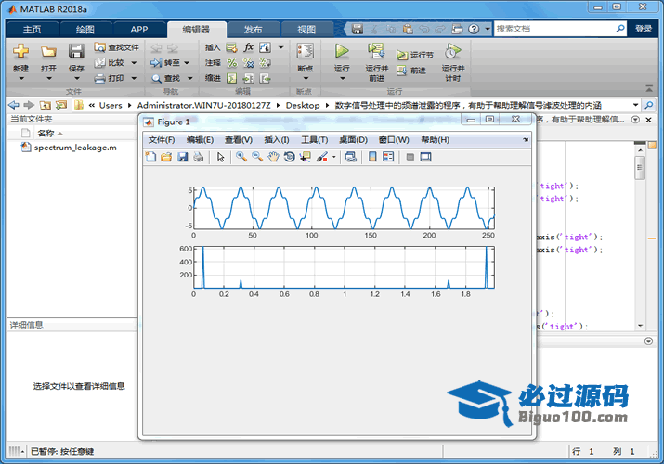Switch to the 绘图 (Plots) tab
The image size is (664, 464).
(x=85, y=29)
